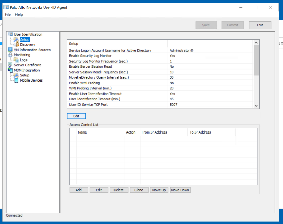Click the VM Information Sources monitor icon
This screenshot has height=224, width=283.
click(x=10, y=50)
